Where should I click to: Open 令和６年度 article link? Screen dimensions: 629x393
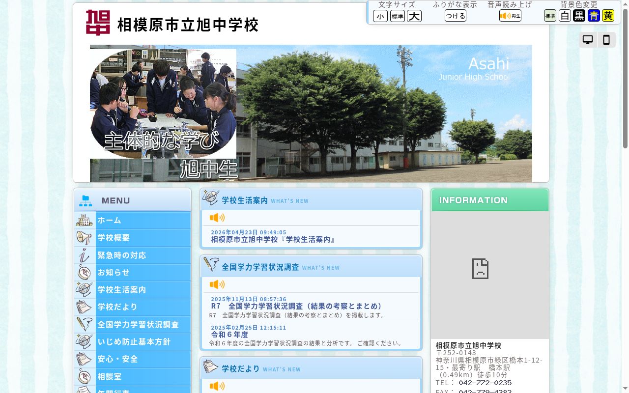[x=229, y=335]
